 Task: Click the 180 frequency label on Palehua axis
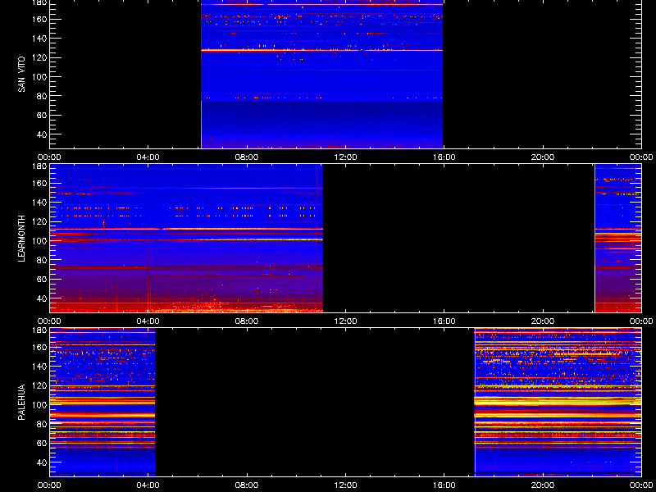pyautogui.click(x=39, y=330)
